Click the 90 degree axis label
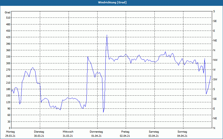 (x=9, y=109)
